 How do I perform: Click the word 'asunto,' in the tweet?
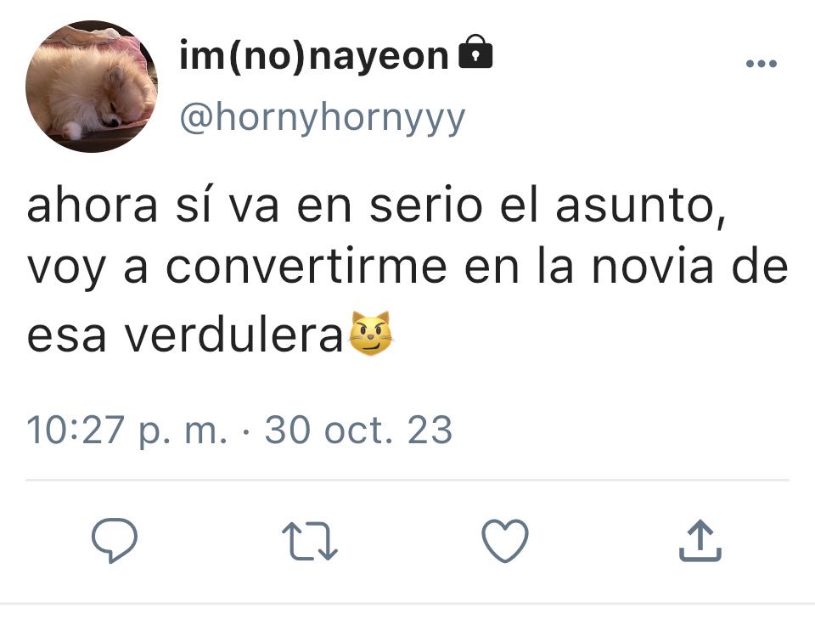point(641,206)
